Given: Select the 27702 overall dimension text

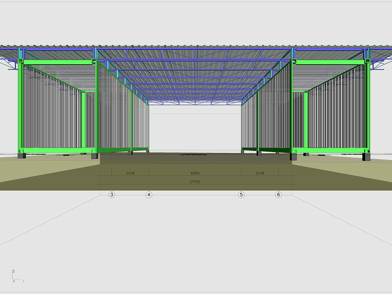Looking at the screenshot, I should pos(195,182).
